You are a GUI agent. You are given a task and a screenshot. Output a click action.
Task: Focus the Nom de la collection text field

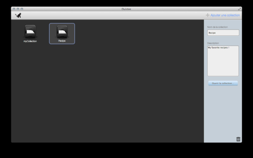click(x=223, y=33)
